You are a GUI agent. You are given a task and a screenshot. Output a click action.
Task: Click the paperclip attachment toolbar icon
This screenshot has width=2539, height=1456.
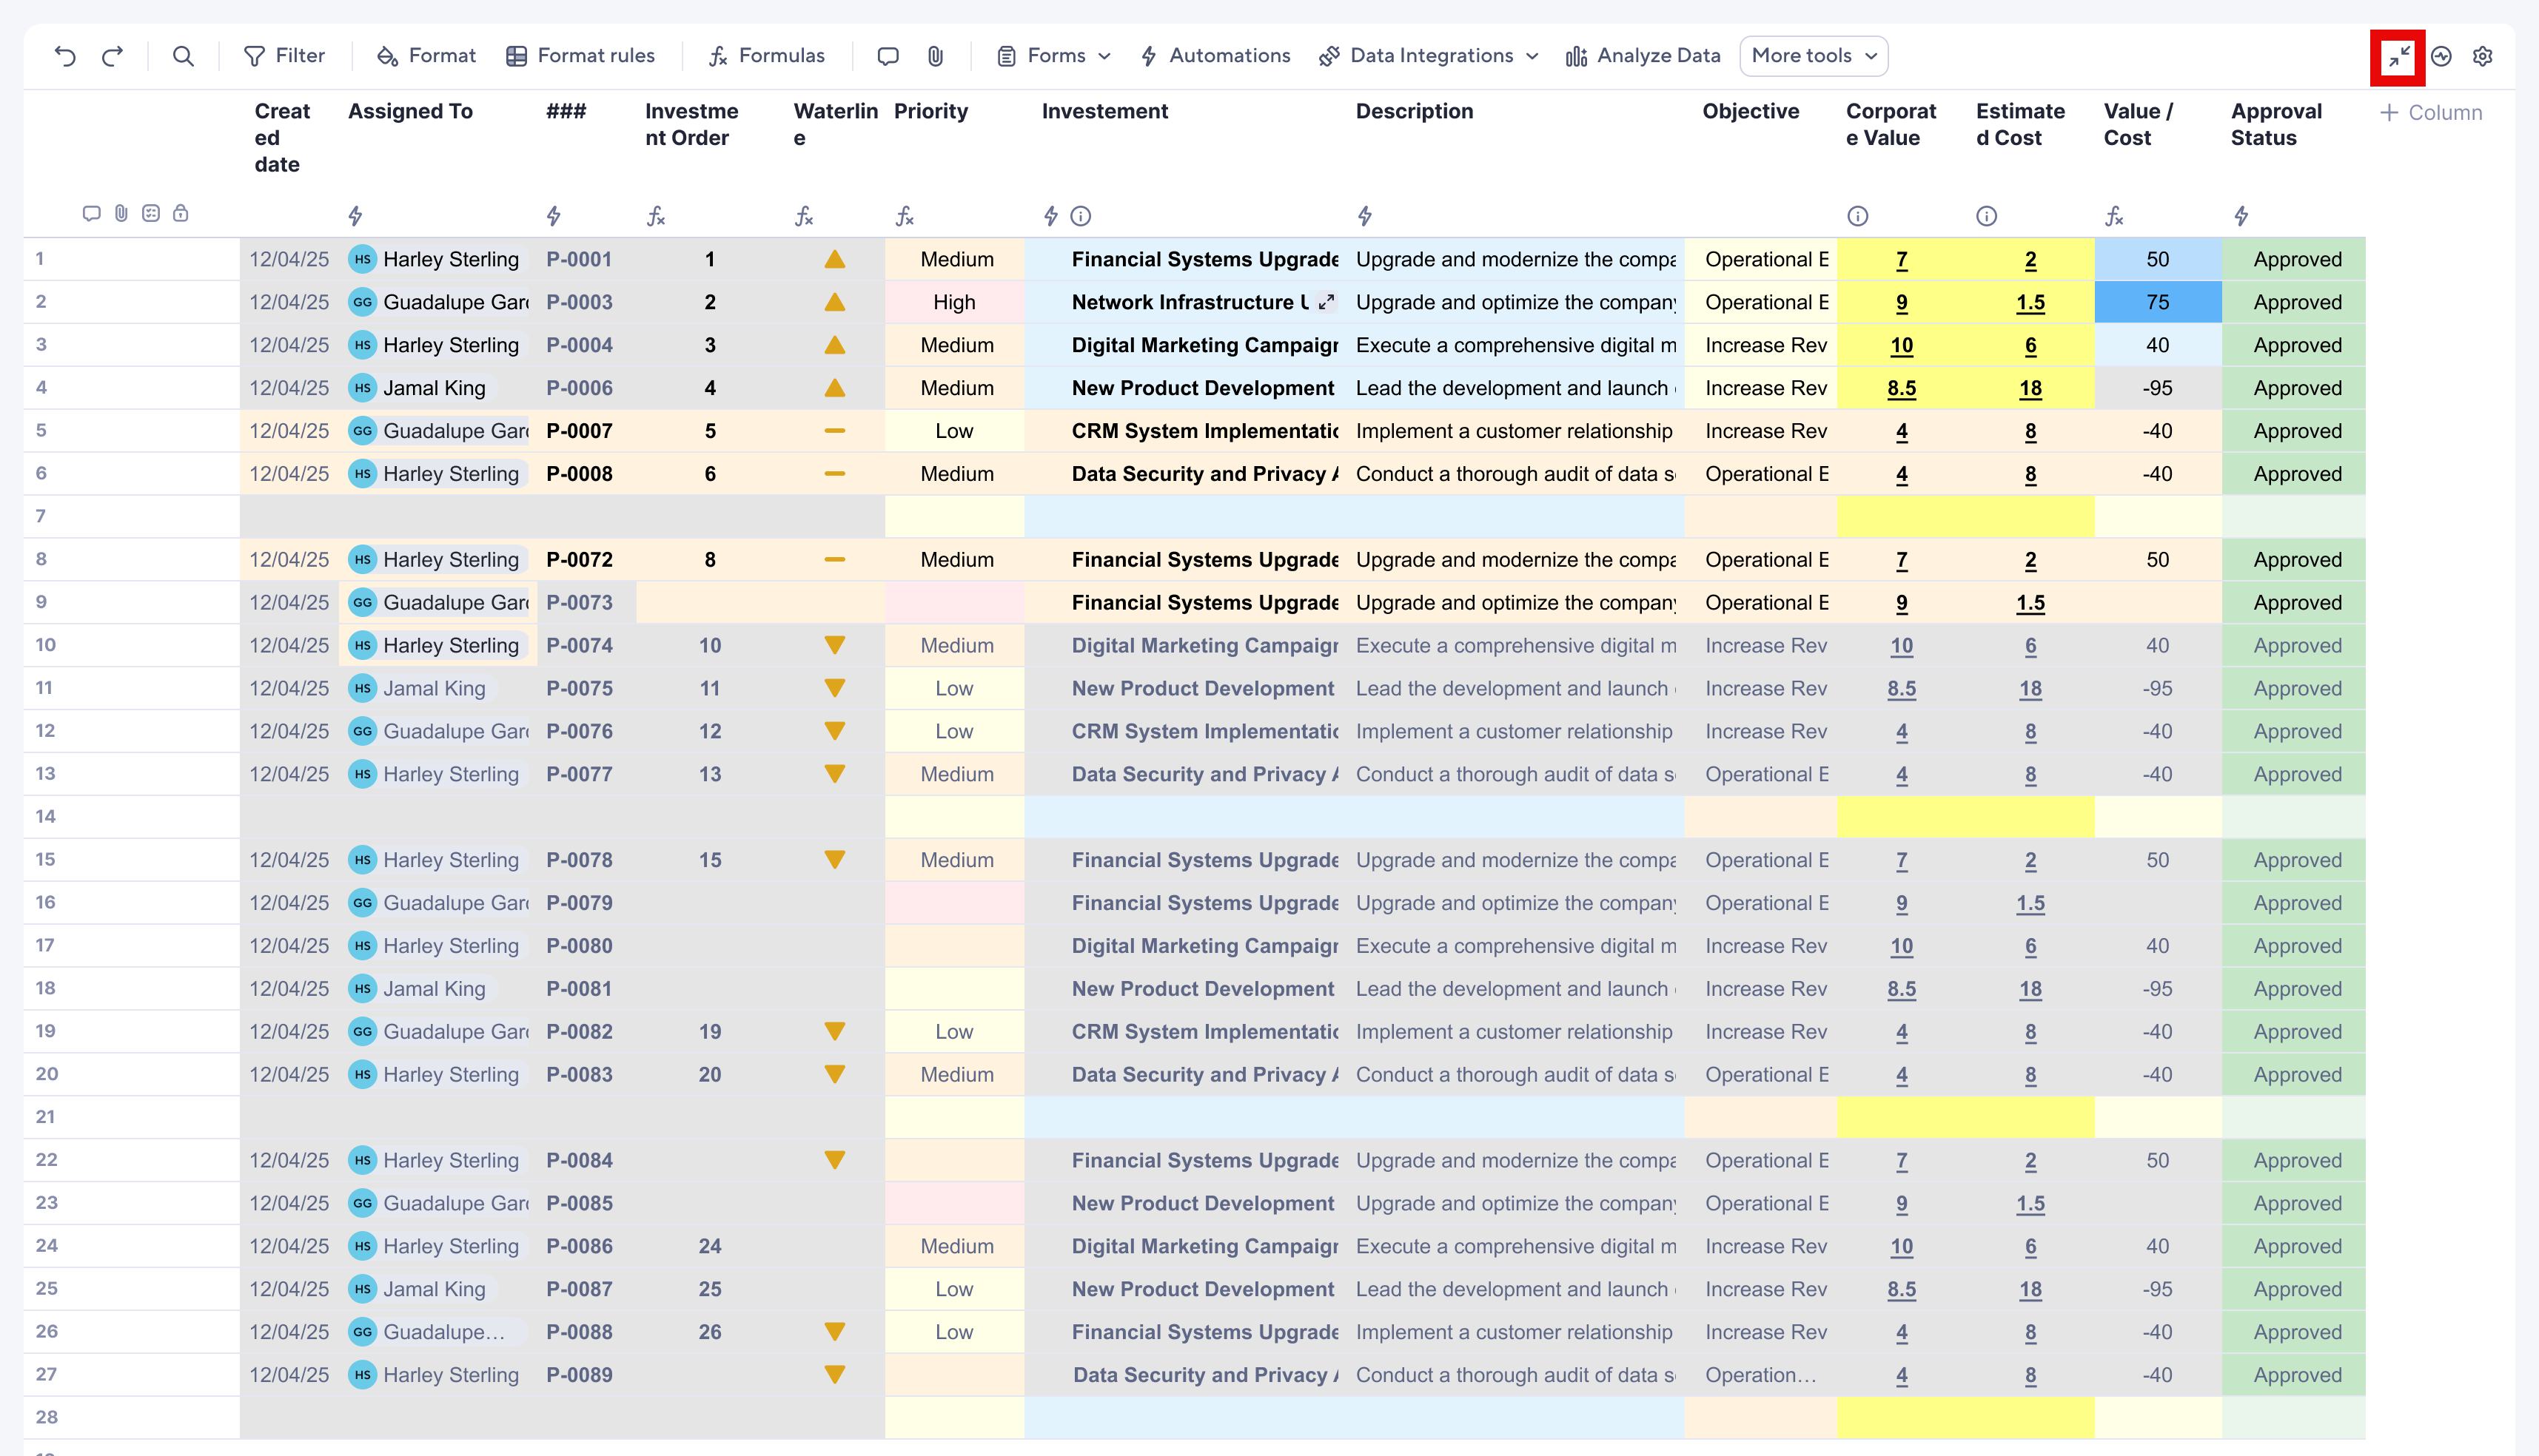click(936, 56)
